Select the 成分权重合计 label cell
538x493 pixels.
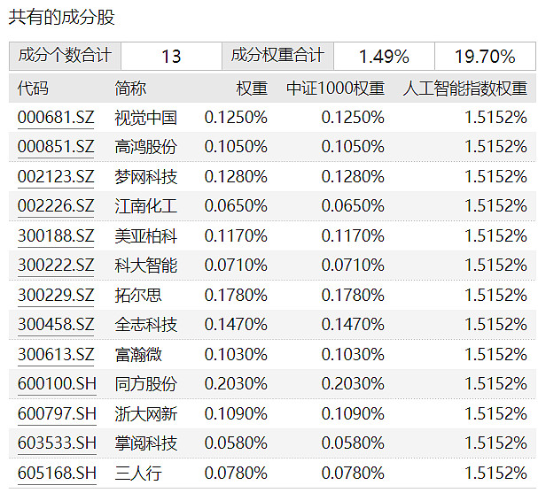tap(277, 56)
